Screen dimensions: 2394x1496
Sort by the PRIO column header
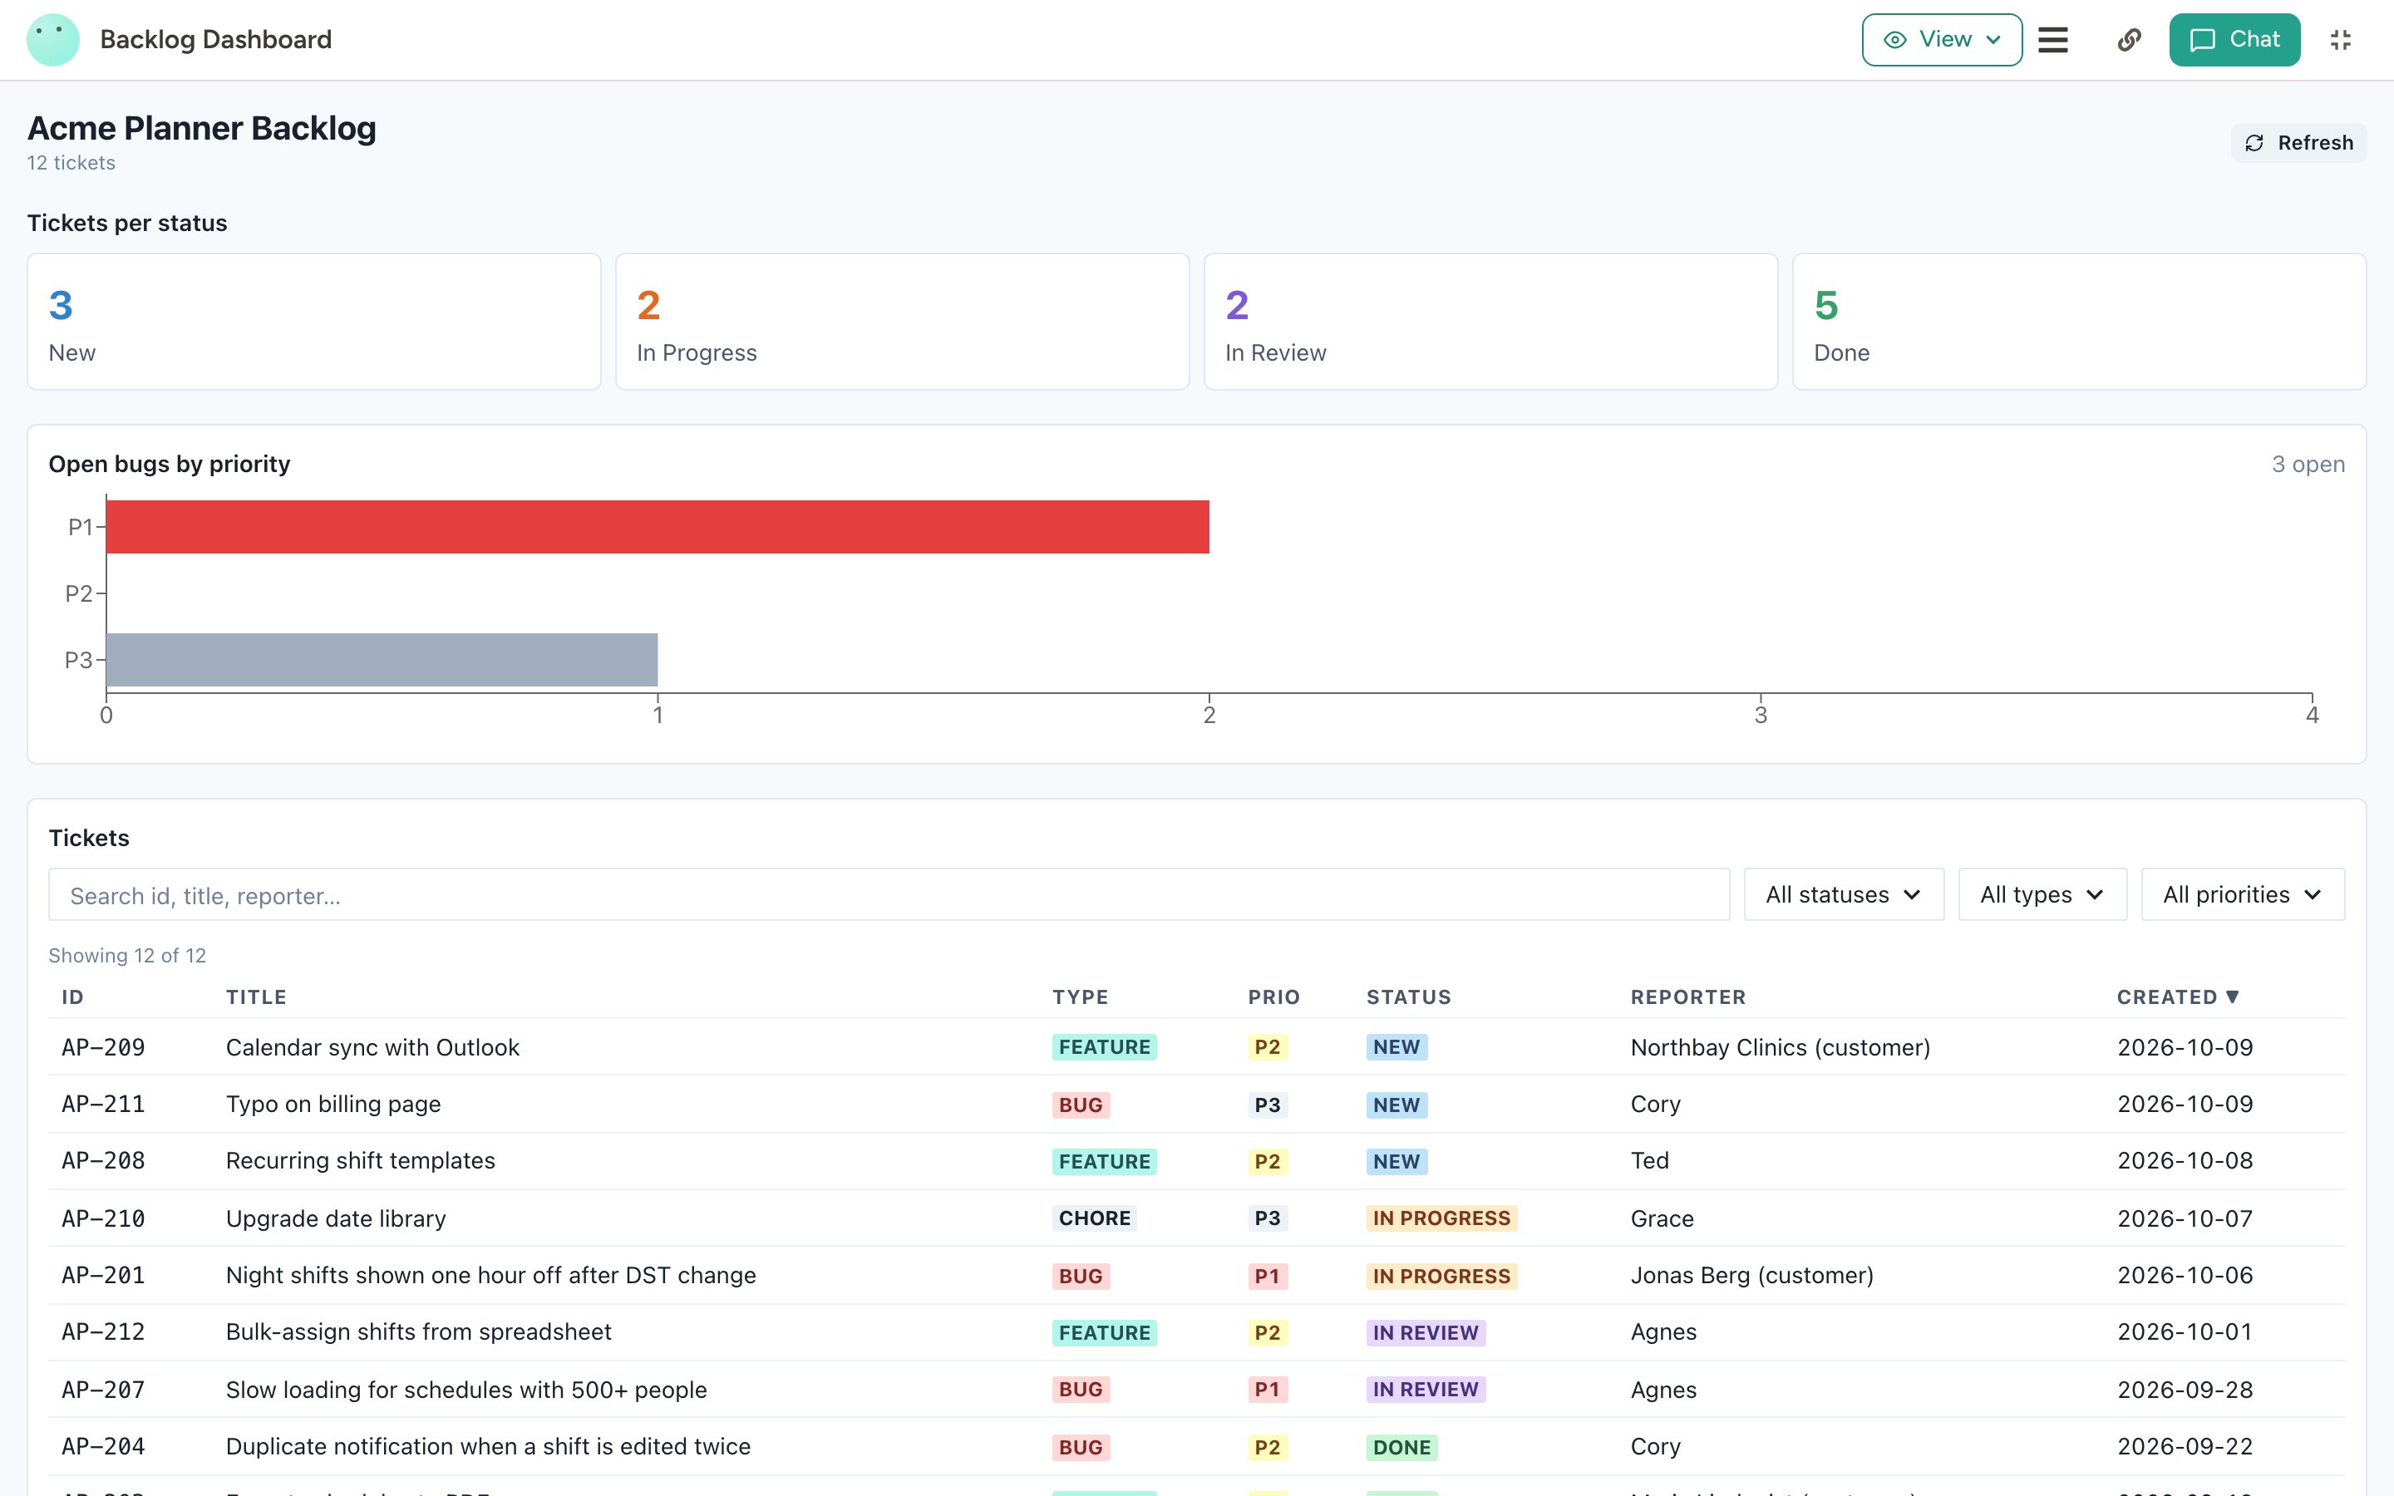click(x=1274, y=997)
